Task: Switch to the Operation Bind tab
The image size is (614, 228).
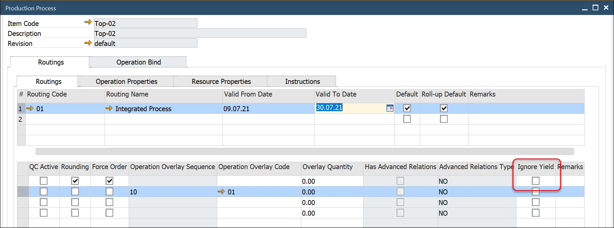Action: (138, 62)
